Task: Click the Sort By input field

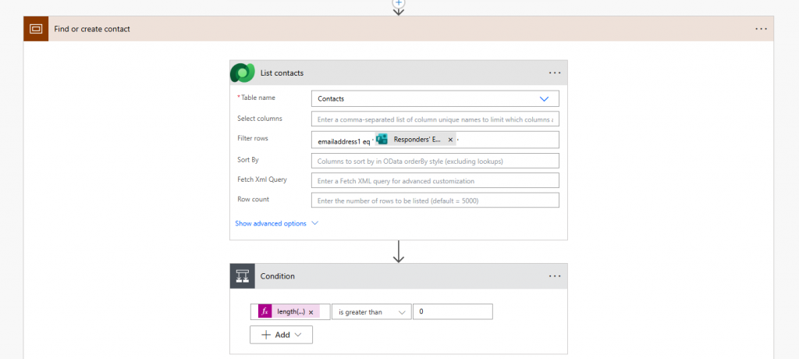Action: [x=435, y=161]
